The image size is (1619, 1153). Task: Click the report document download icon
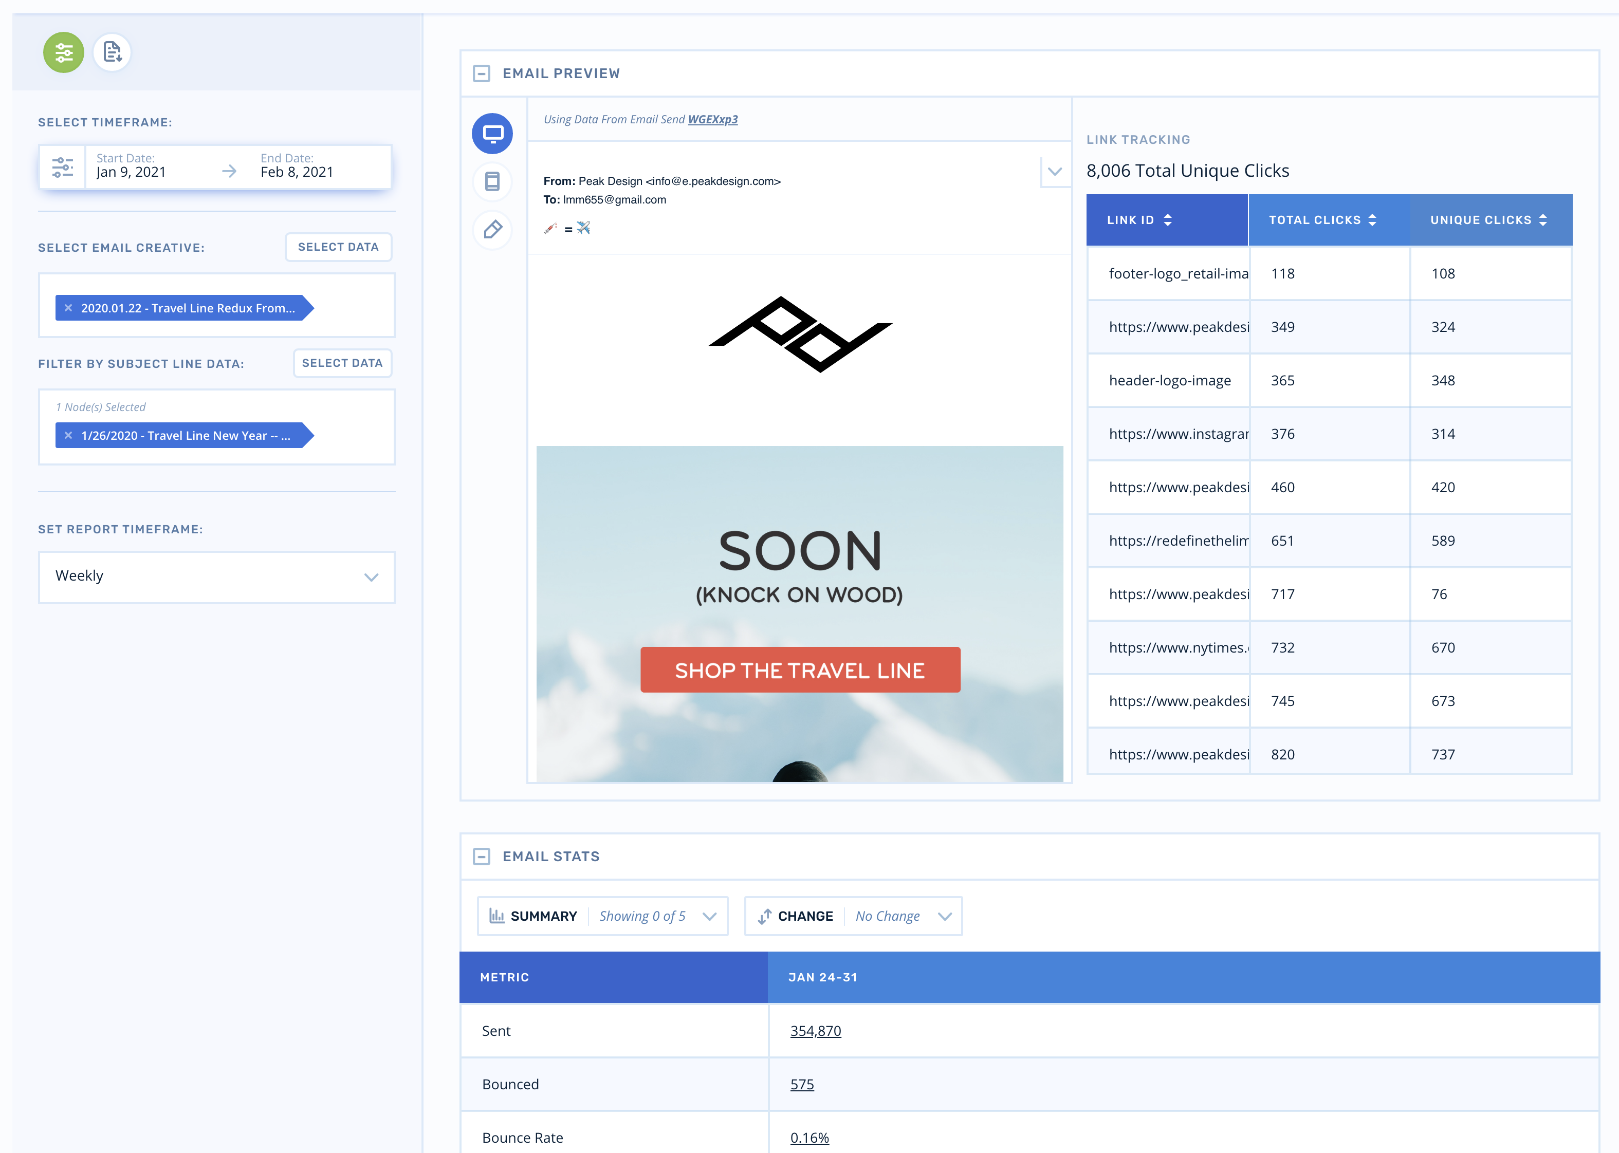tap(112, 52)
